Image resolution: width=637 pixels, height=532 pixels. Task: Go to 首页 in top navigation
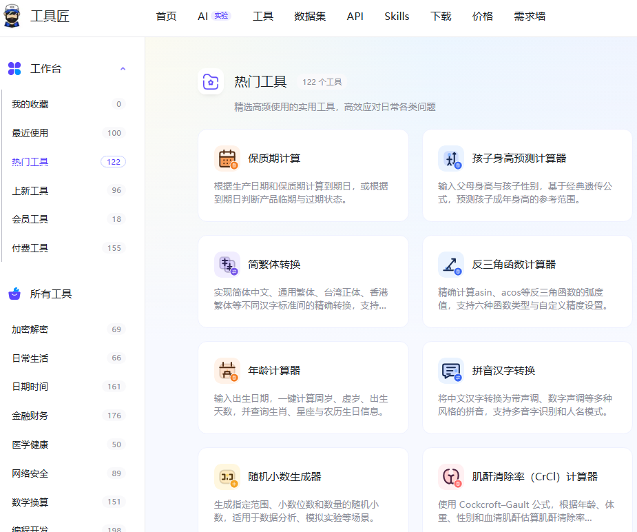[x=166, y=17]
